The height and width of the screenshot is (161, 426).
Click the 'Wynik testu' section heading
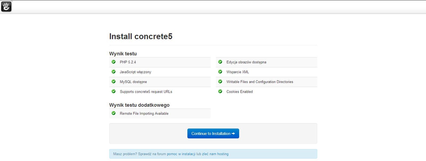point(123,54)
